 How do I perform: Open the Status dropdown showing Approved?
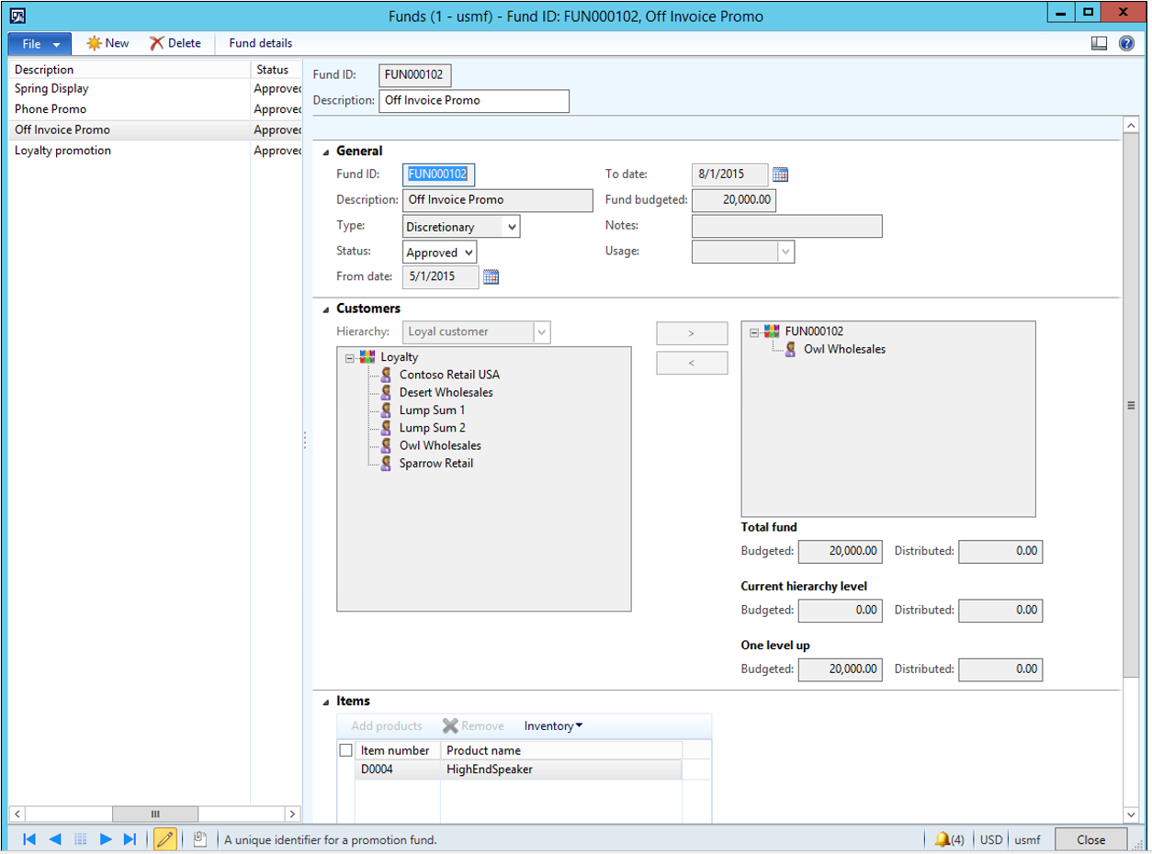point(468,253)
